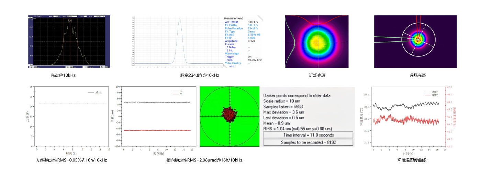The height and width of the screenshot is (171, 481).
Task: Click the red scatter cluster in green target
Action: 229,114
